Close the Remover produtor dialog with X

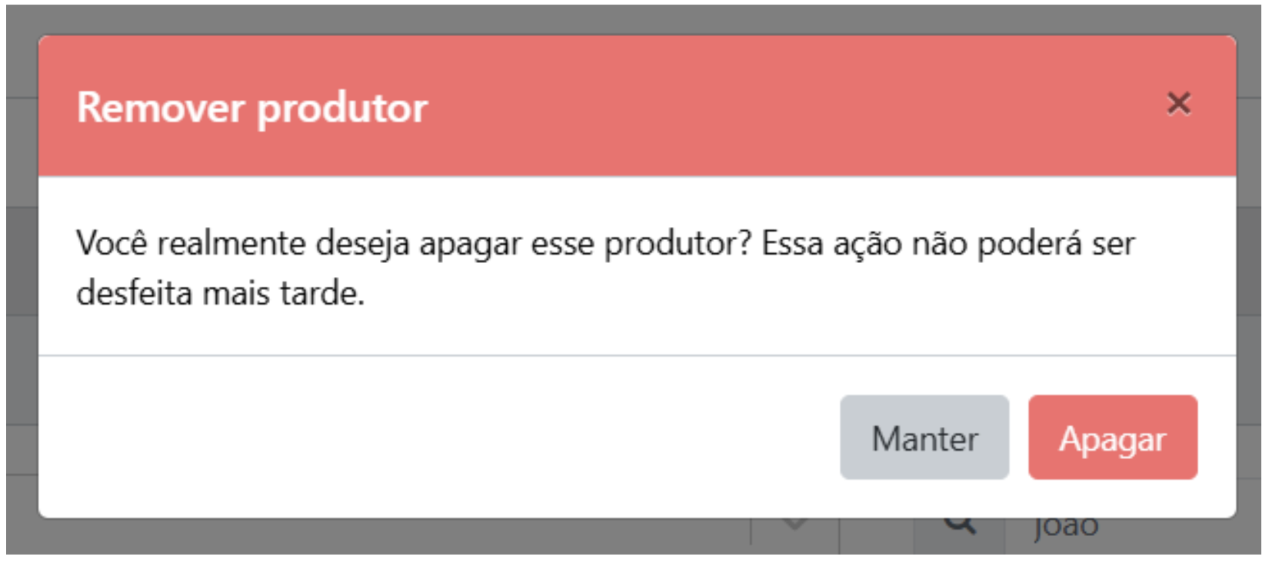coord(1178,103)
